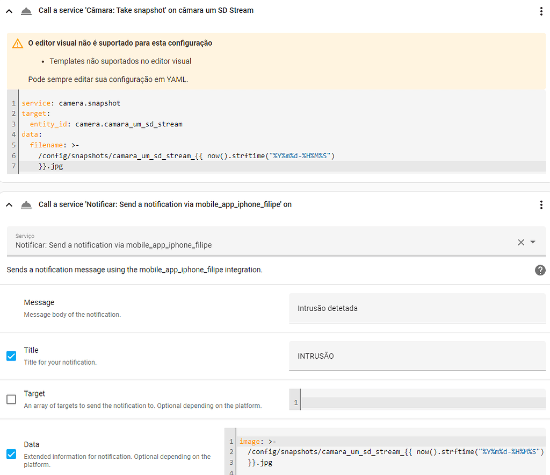
Task: Click into the Target YAML editor
Action: point(422,402)
